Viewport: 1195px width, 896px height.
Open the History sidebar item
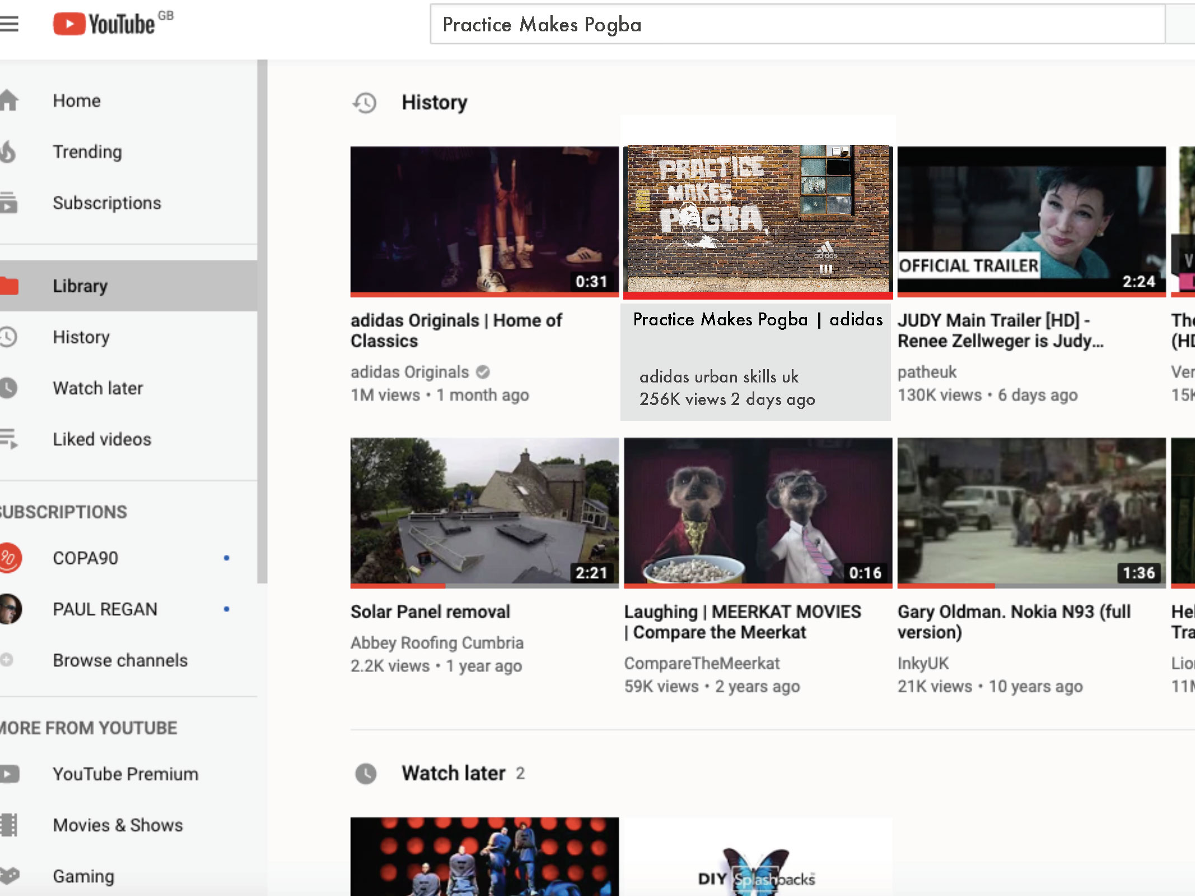tap(81, 337)
